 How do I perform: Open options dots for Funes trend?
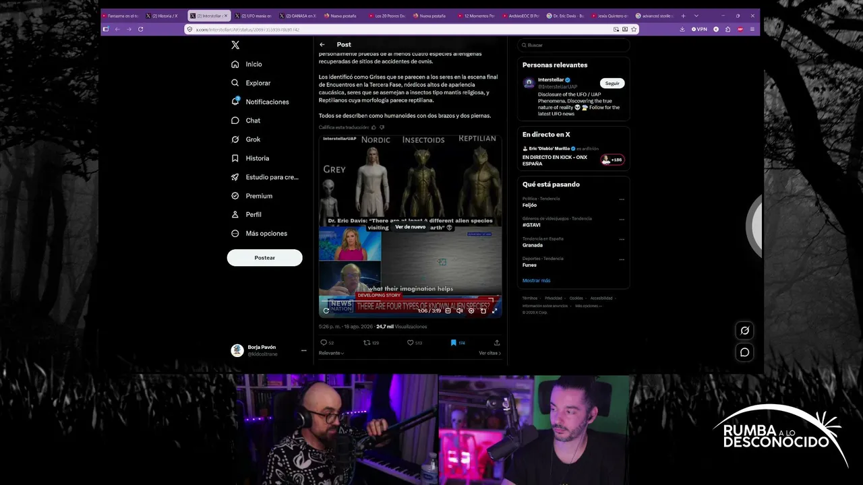pos(622,259)
